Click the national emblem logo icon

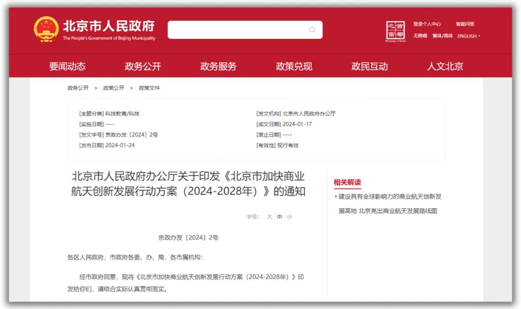46,30
